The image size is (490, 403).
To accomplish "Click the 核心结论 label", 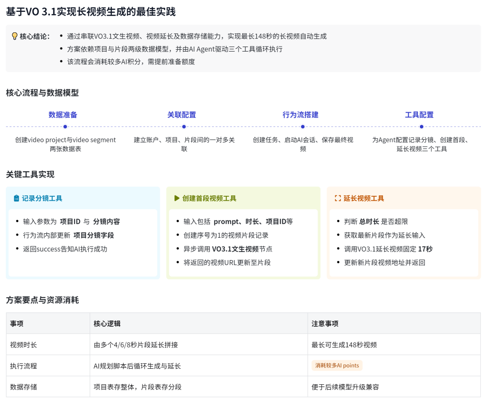I will pyautogui.click(x=35, y=37).
